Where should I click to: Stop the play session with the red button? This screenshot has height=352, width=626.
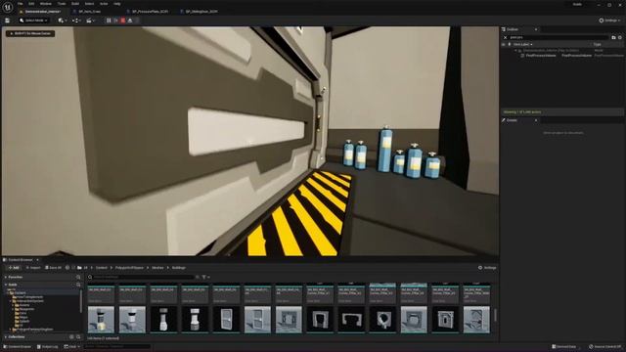[123, 21]
